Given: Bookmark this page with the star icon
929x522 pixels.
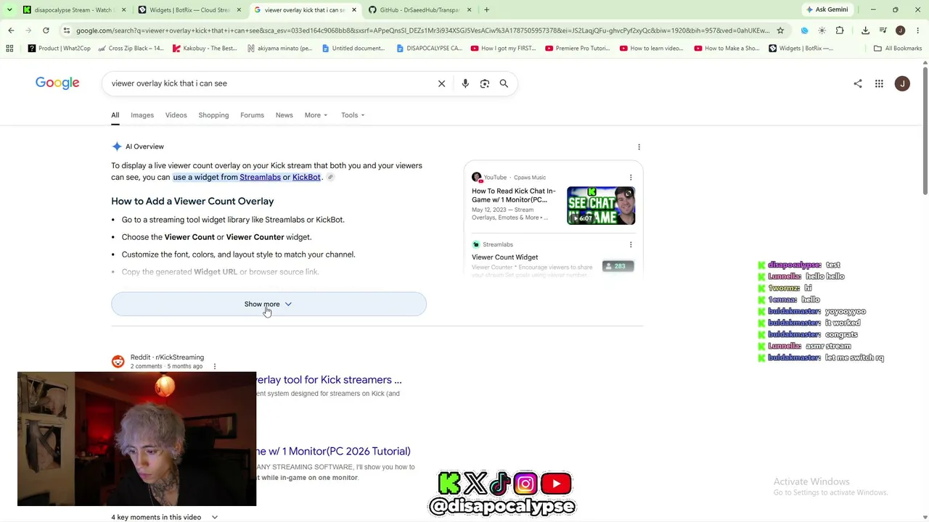Looking at the screenshot, I should click(780, 30).
